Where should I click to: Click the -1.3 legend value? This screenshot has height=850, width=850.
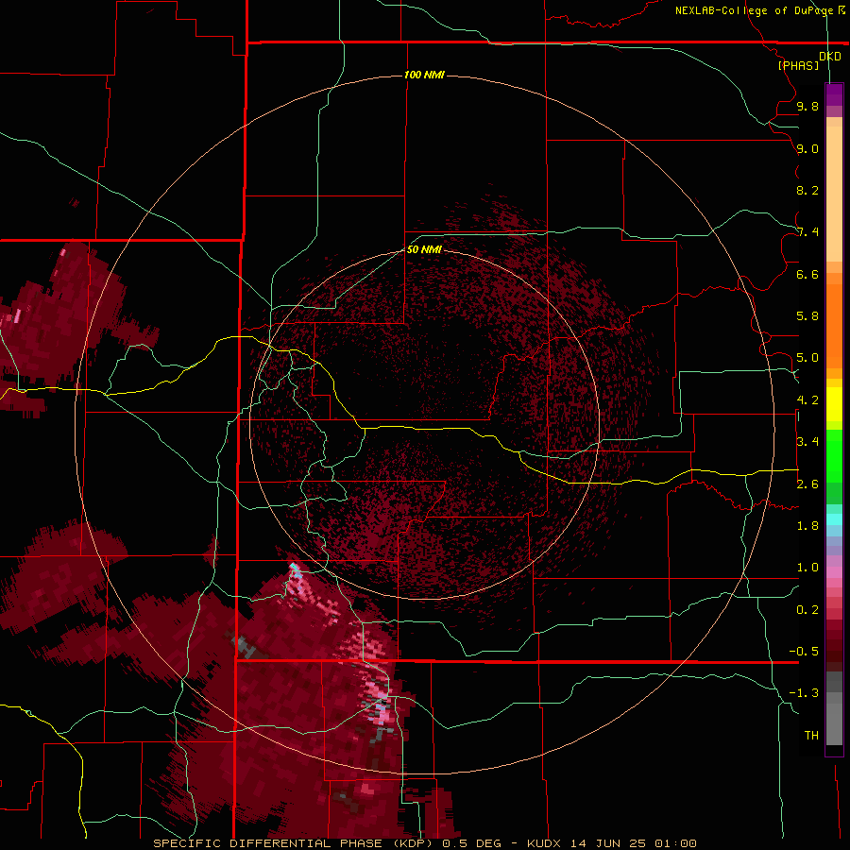click(804, 693)
